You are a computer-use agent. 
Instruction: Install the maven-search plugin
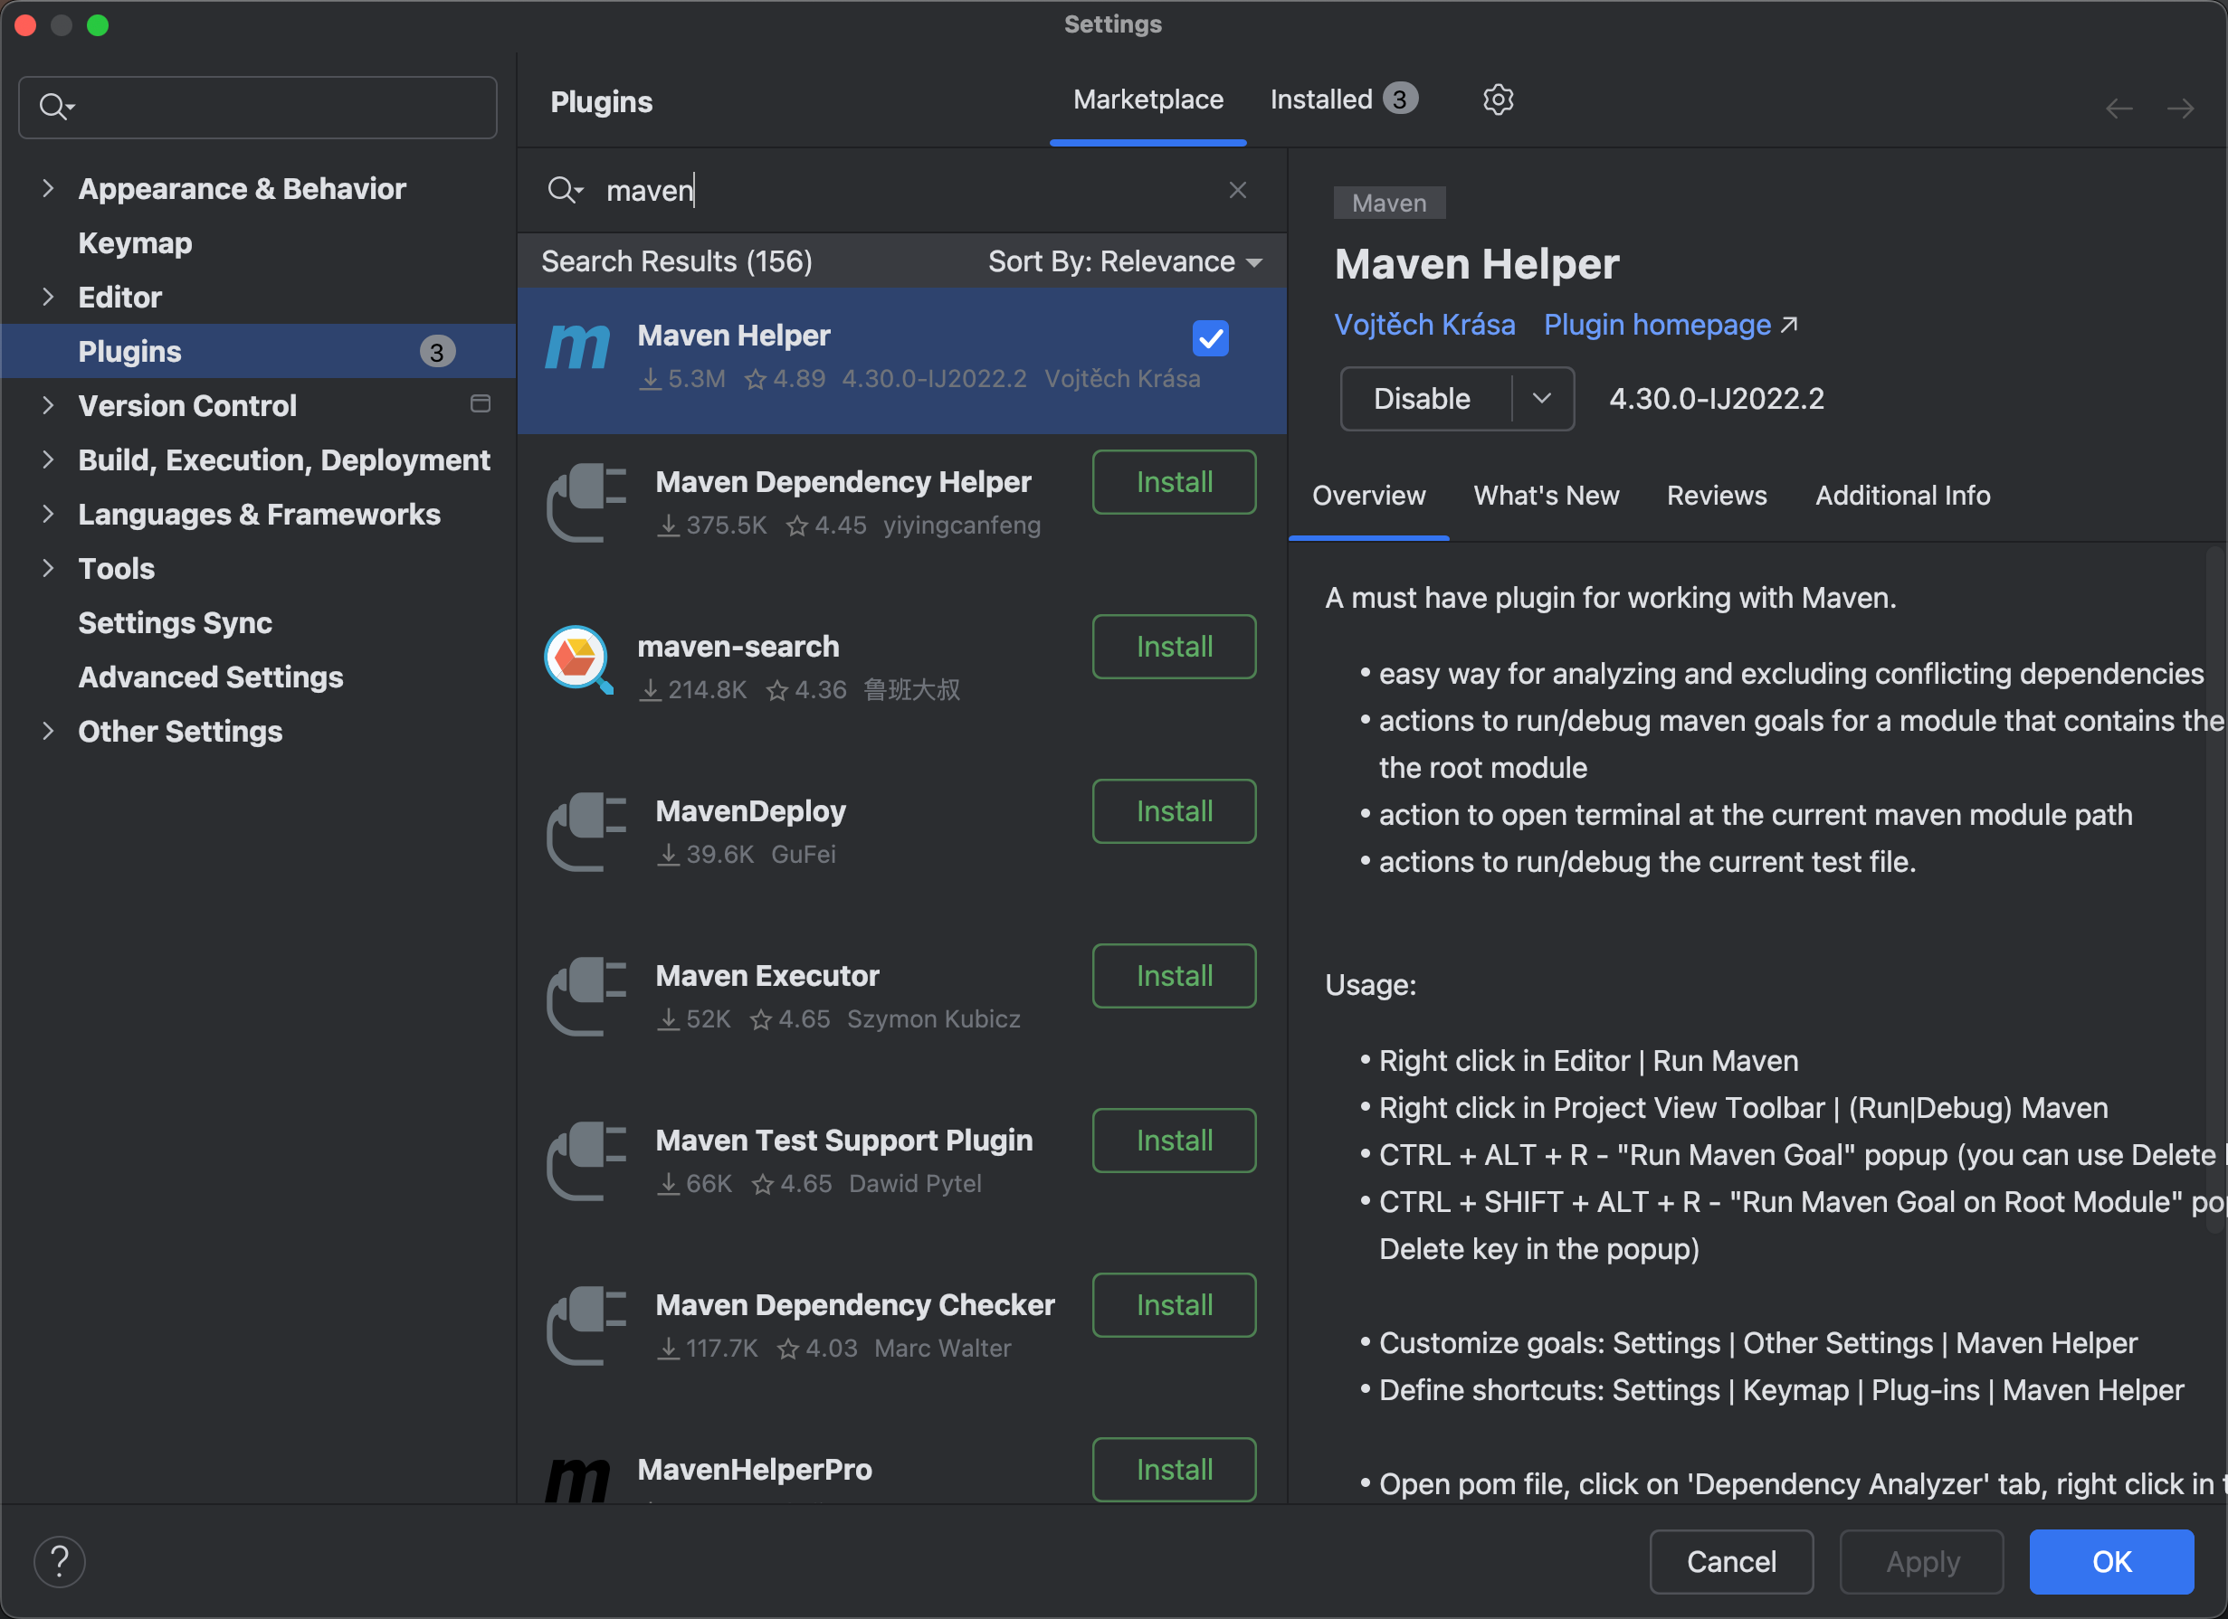(1174, 647)
